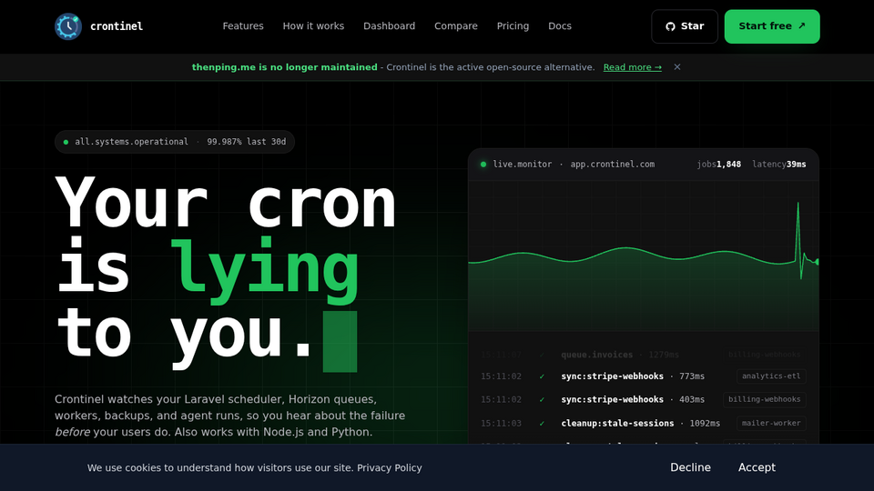Go to How it works section
The height and width of the screenshot is (491, 874).
[313, 26]
